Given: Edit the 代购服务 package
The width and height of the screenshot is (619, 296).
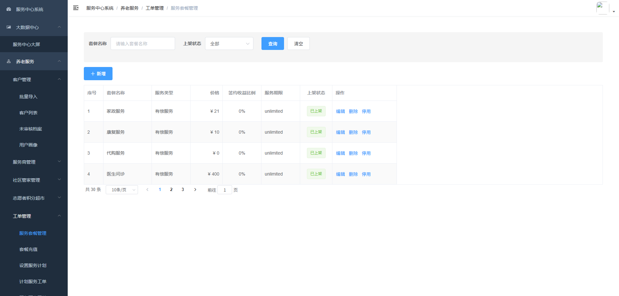Looking at the screenshot, I should [340, 153].
